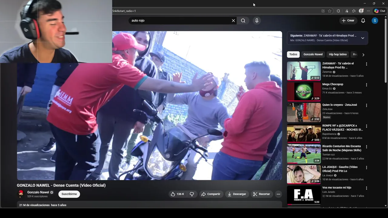The height and width of the screenshot is (218, 388).
Task: Click the video title 'GONZALO NAWEL - Dense Cuenta'
Action: pos(61,185)
